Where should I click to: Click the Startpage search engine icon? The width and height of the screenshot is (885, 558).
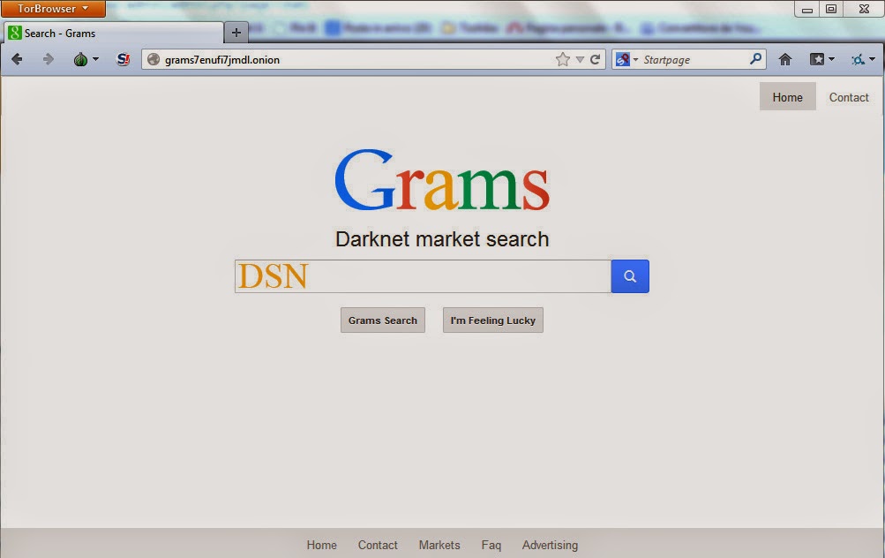point(623,59)
